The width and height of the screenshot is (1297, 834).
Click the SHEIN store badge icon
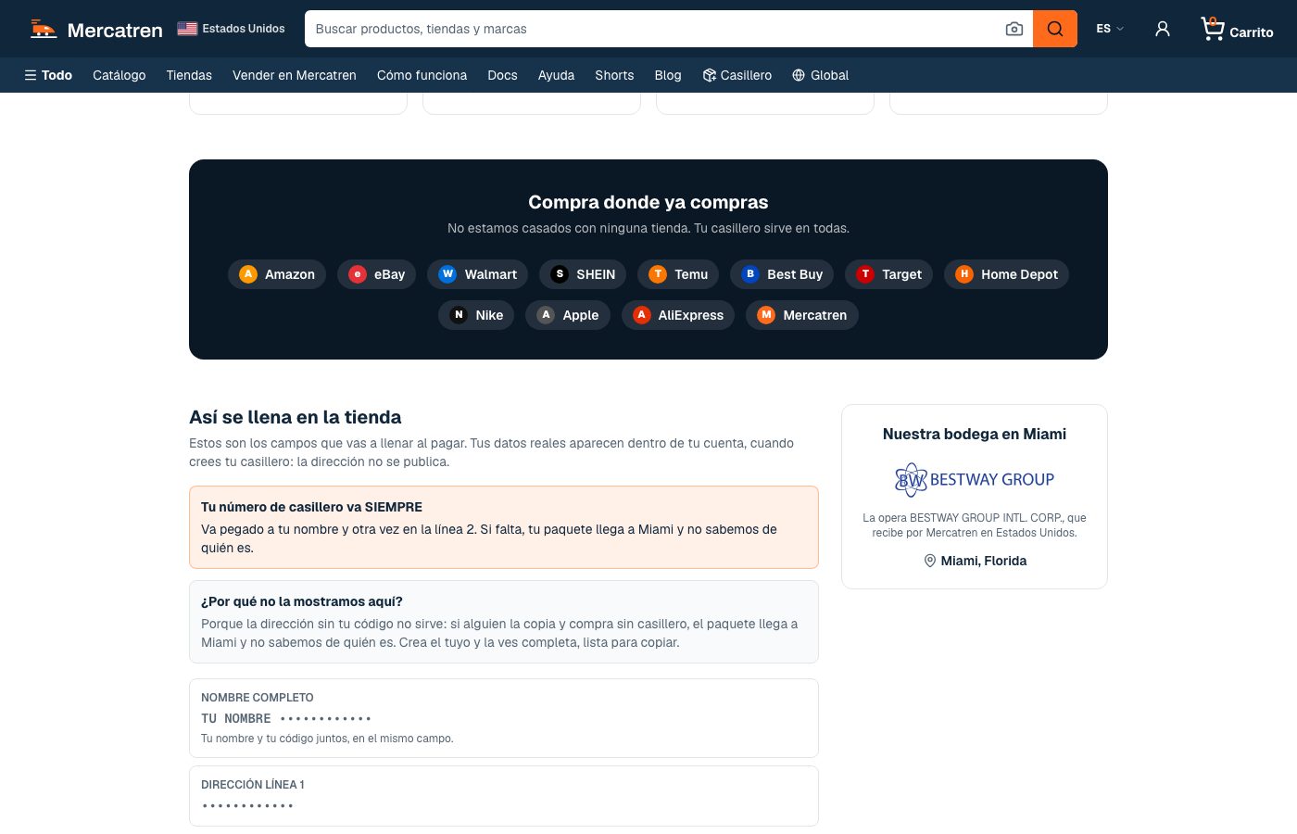point(560,274)
